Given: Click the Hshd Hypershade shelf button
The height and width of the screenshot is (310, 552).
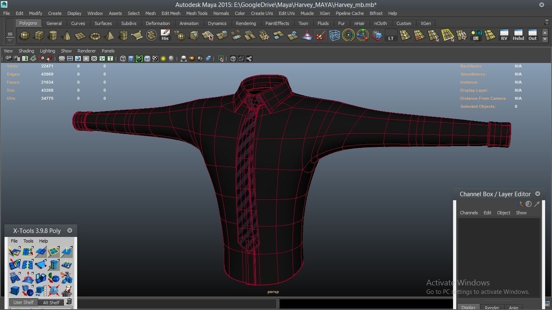Looking at the screenshot, I should click(x=518, y=36).
